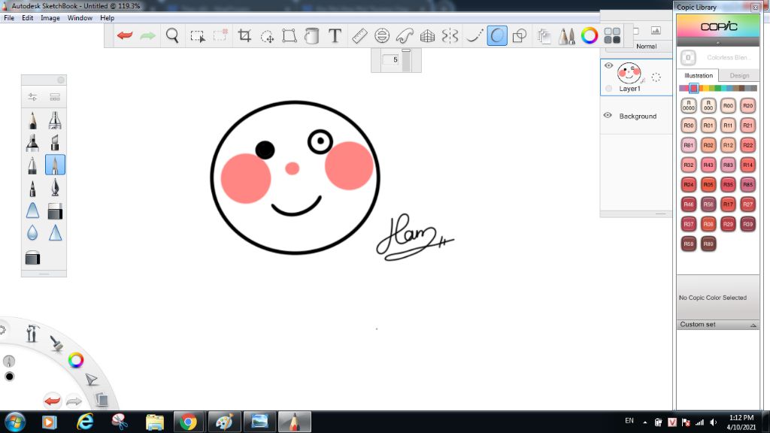This screenshot has height=433, width=770.
Task: Open the Edit menu
Action: [28, 18]
